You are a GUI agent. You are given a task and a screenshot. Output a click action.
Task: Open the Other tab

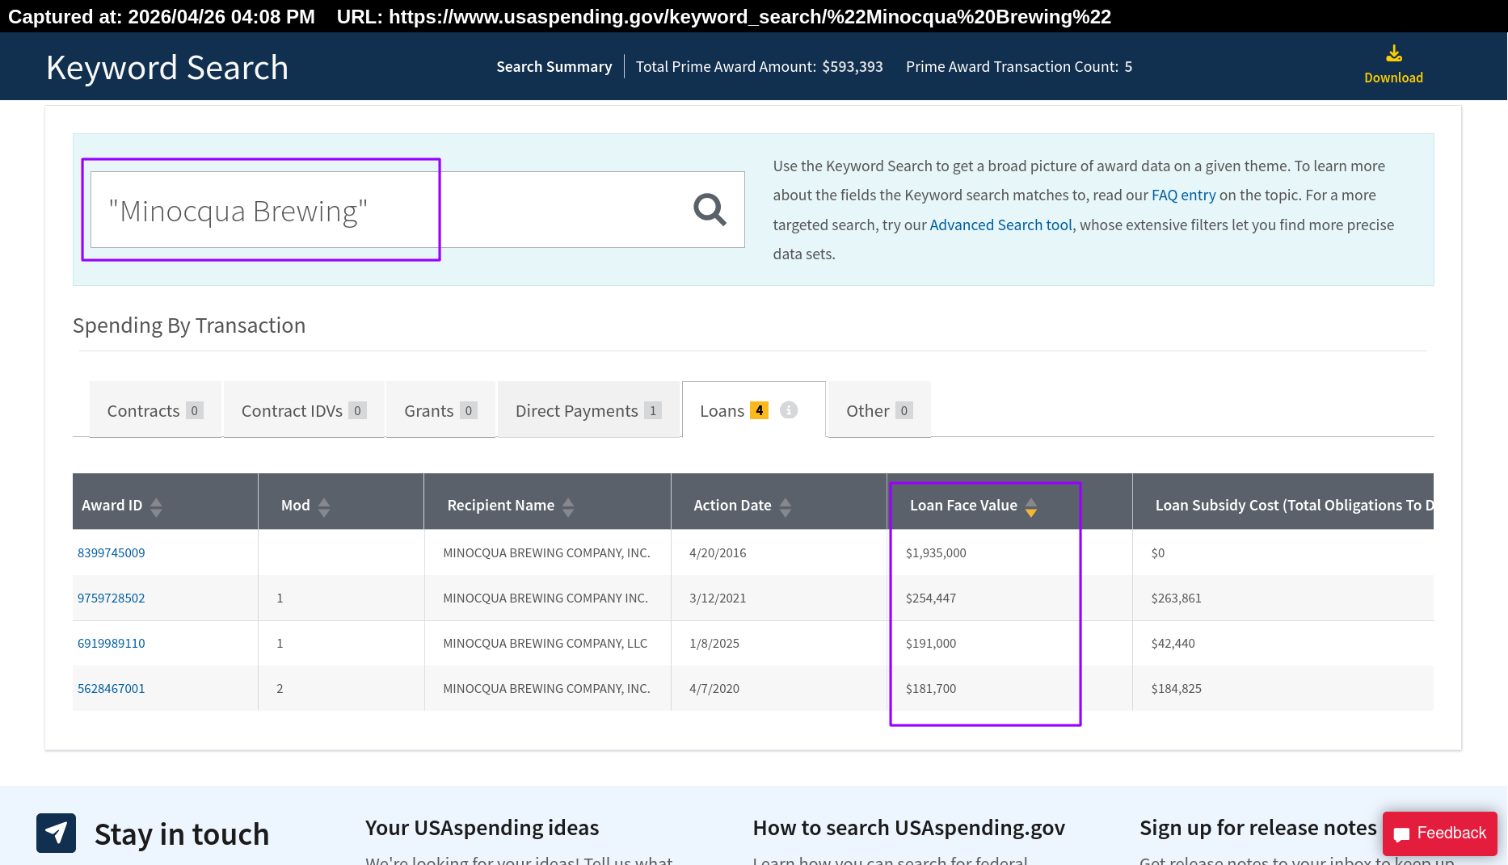tap(878, 410)
